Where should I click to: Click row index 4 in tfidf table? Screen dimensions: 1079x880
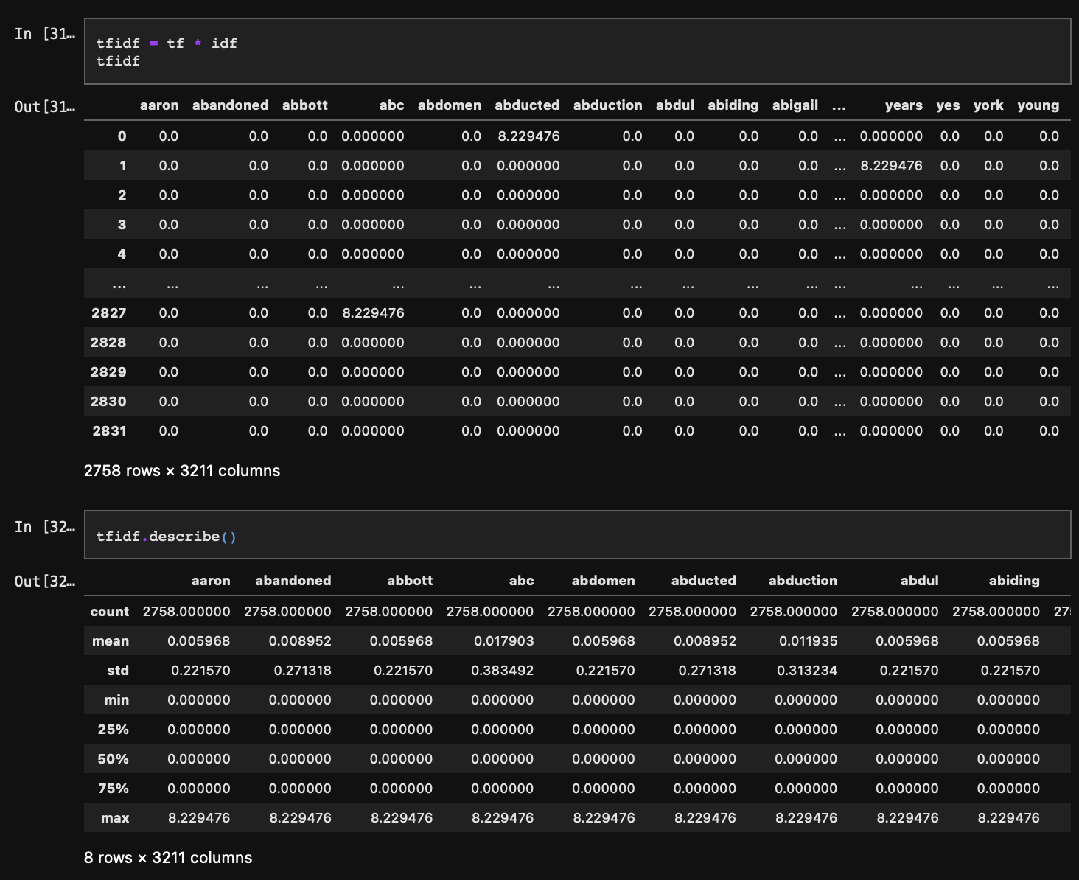coord(122,254)
